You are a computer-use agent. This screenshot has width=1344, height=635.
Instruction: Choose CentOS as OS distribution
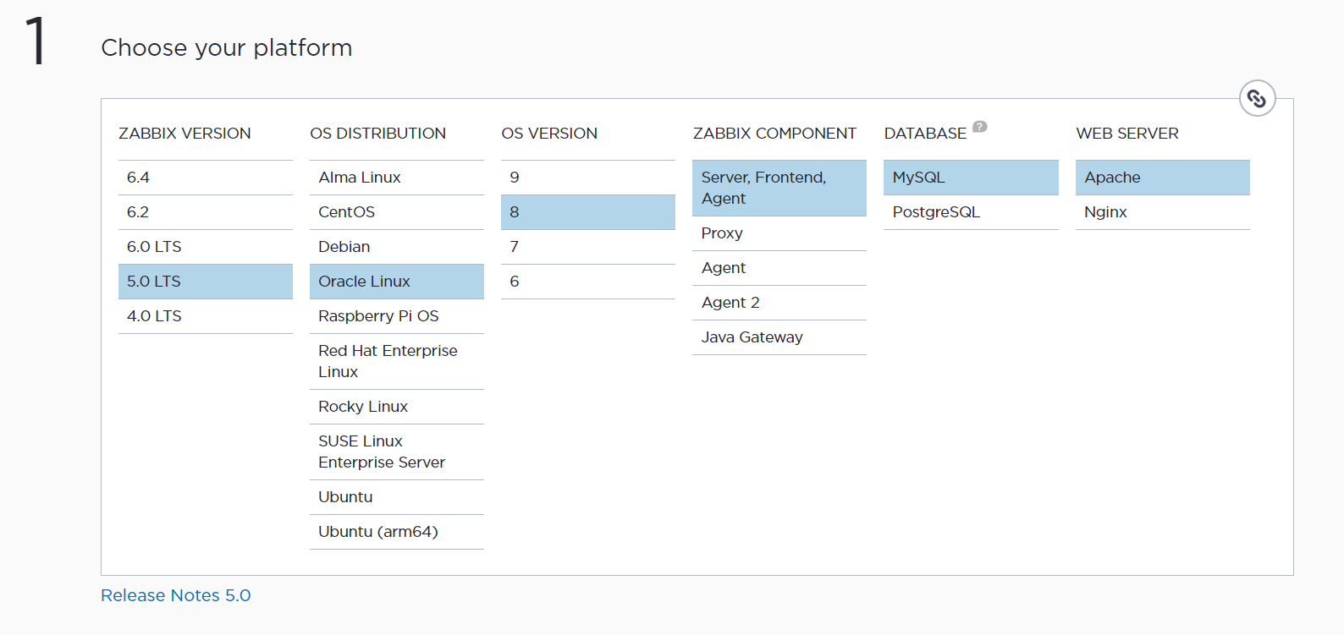pyautogui.click(x=397, y=212)
